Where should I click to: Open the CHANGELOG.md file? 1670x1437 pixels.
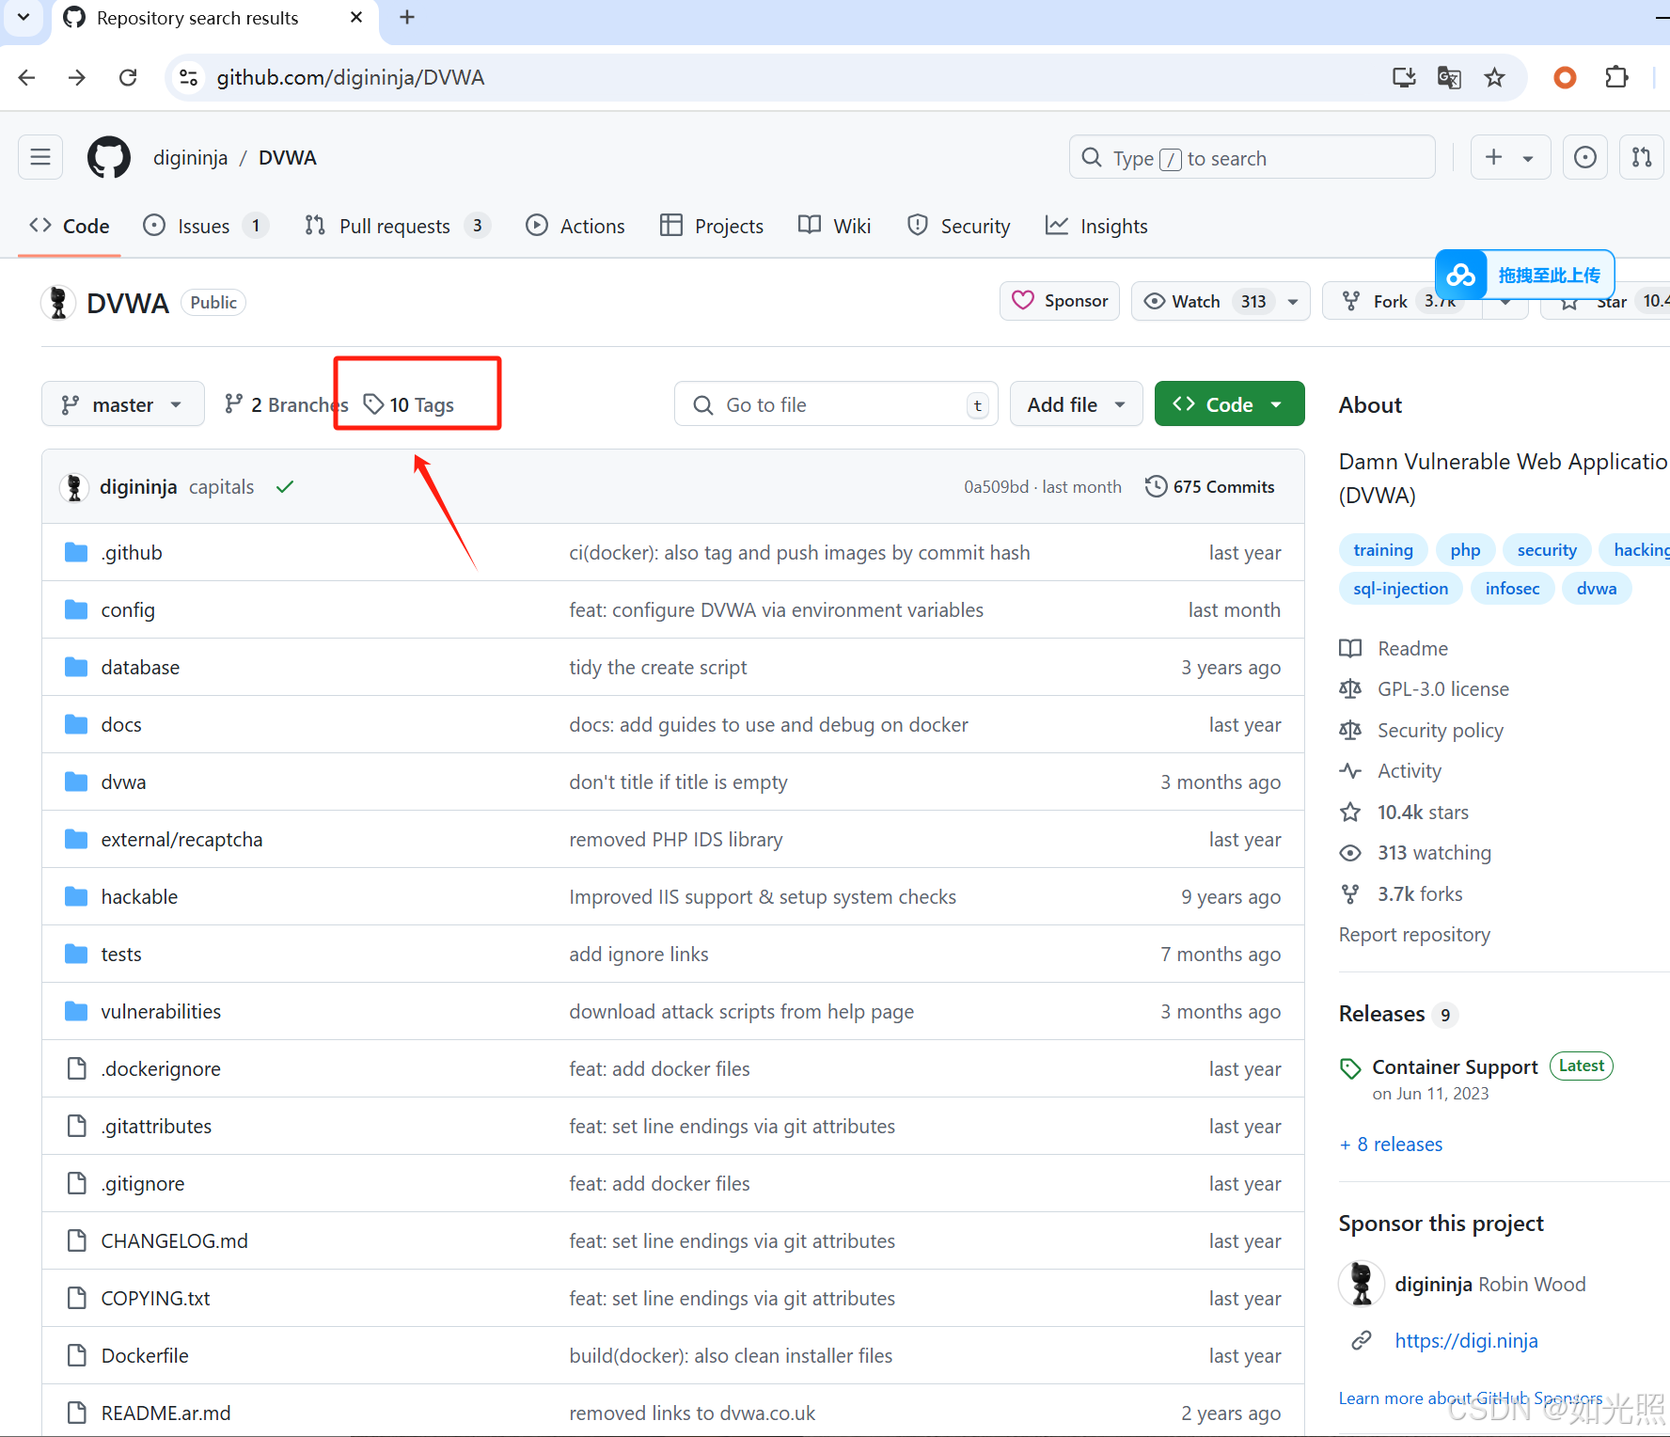(x=174, y=1241)
